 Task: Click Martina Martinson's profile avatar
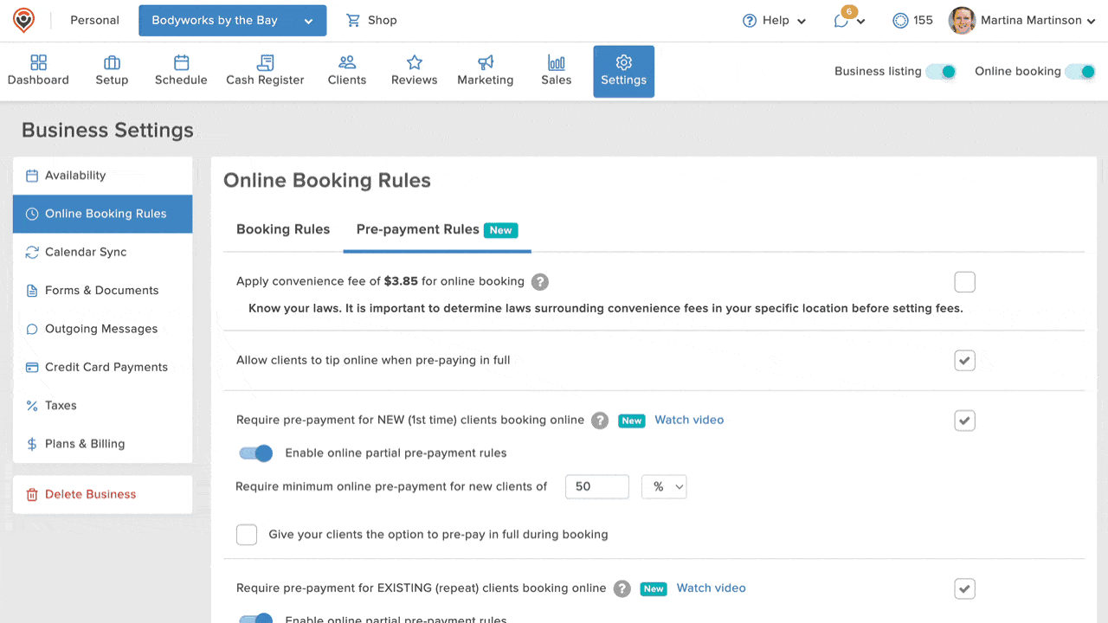coord(962,21)
